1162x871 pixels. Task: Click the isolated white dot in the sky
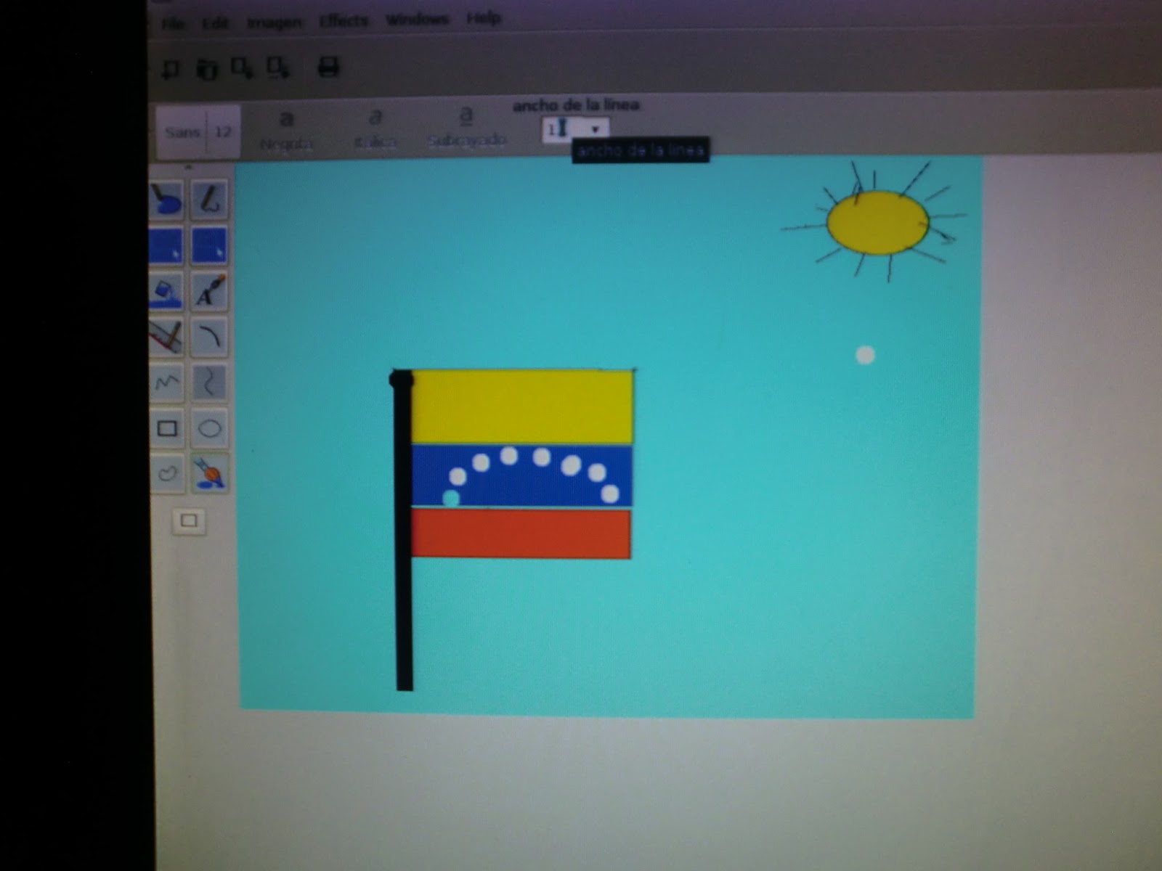coord(865,355)
